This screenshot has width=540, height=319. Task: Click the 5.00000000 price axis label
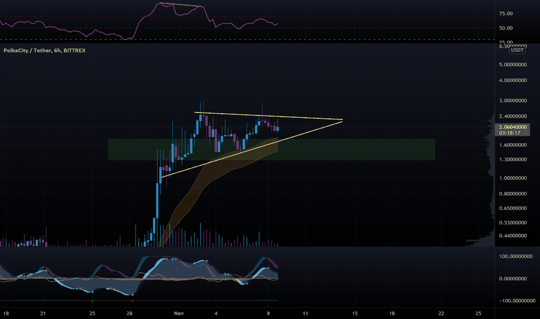(x=513, y=64)
